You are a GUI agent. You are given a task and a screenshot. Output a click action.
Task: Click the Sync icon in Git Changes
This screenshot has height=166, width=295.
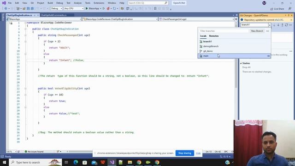tap(287, 25)
